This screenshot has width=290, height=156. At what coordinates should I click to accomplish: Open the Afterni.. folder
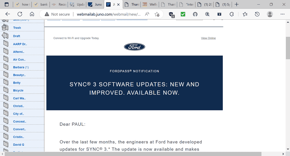19,52
